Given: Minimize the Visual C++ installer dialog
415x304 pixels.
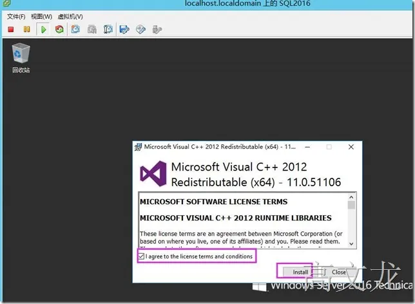Looking at the screenshot, I should click(307, 147).
